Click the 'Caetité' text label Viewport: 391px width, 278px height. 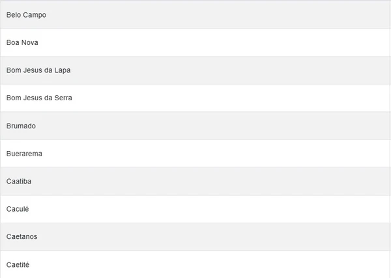pos(18,264)
